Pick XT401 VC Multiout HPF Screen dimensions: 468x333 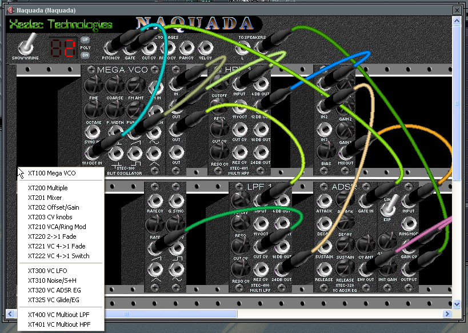59,324
